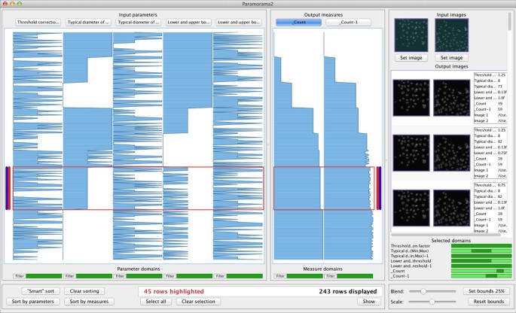The image size is (516, 313).
Task: Click the "45 rows highlighted" status text
Action: [174, 291]
